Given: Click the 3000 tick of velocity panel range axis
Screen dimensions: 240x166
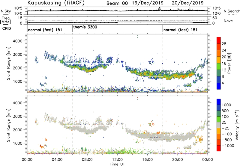Looking at the screenshot, I should click(x=17, y=116).
